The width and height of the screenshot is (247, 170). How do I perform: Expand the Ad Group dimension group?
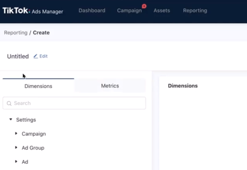16,148
